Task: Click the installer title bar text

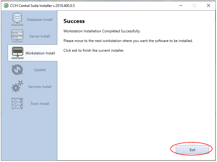Action: [42, 6]
